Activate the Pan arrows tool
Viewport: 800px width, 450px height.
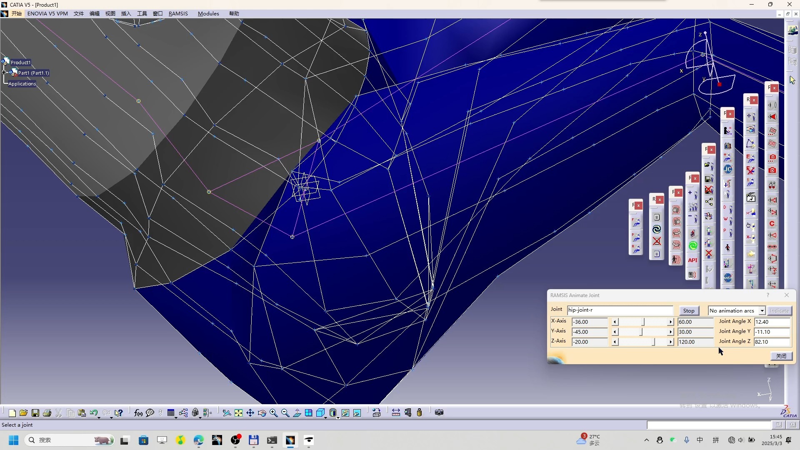pyautogui.click(x=250, y=413)
